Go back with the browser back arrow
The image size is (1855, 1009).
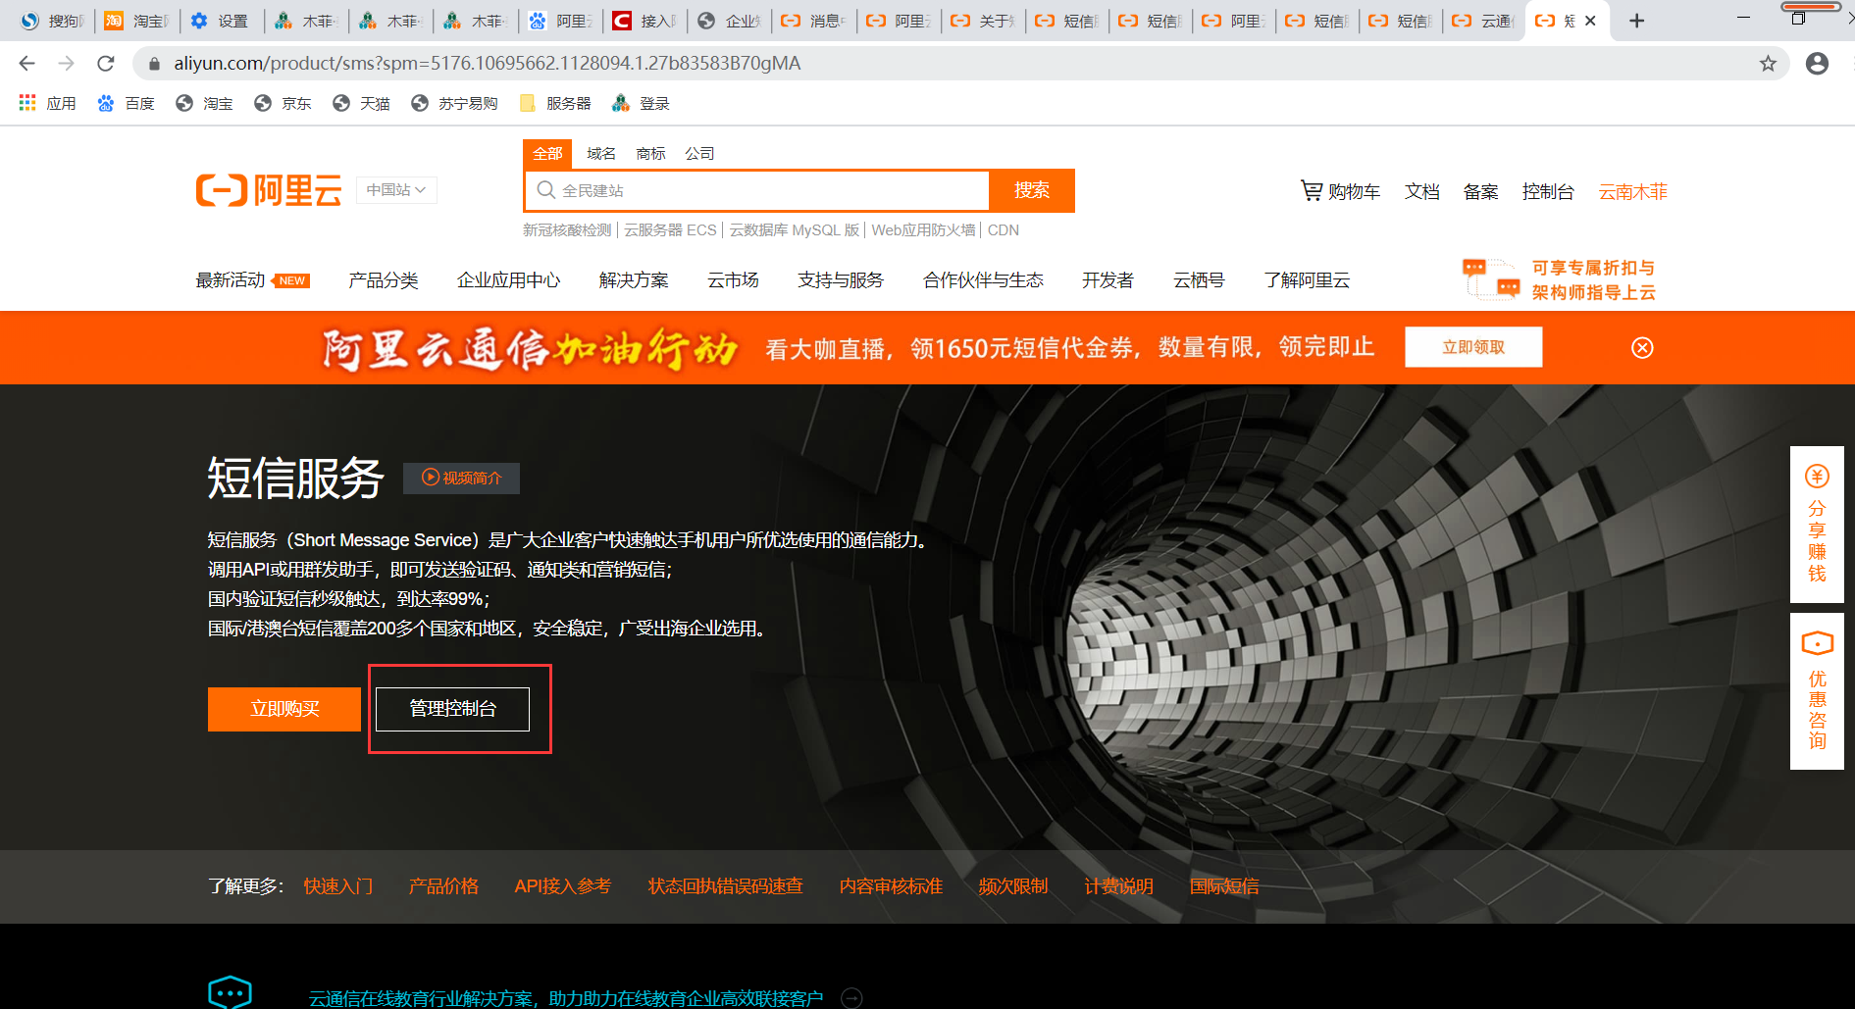coord(26,64)
